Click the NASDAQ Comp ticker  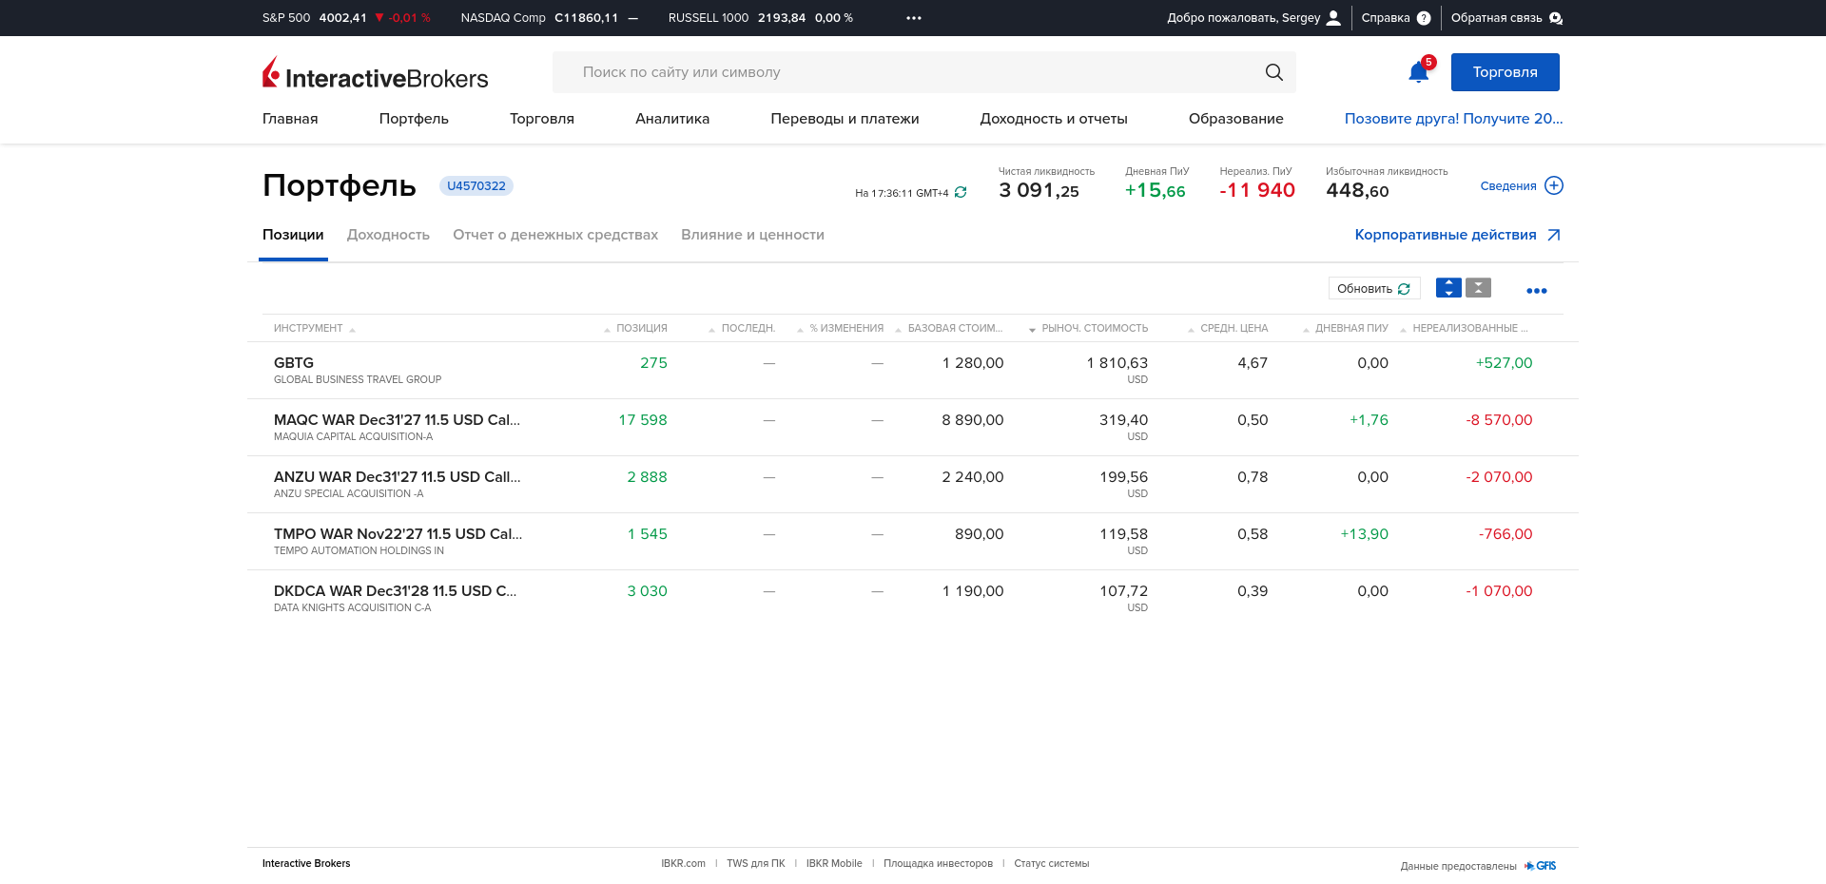coord(550,18)
